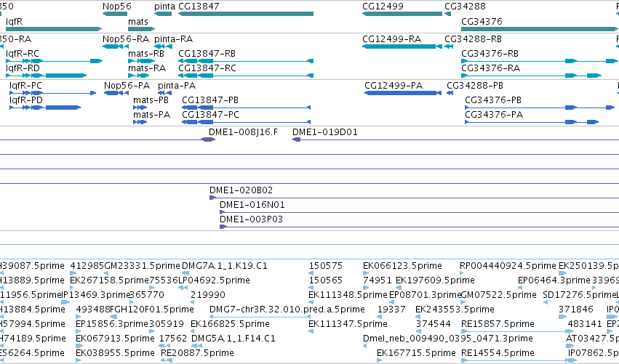Click transcript CG13847-RC
Image resolution: width=619 pixels, height=364 pixels.
point(246,76)
